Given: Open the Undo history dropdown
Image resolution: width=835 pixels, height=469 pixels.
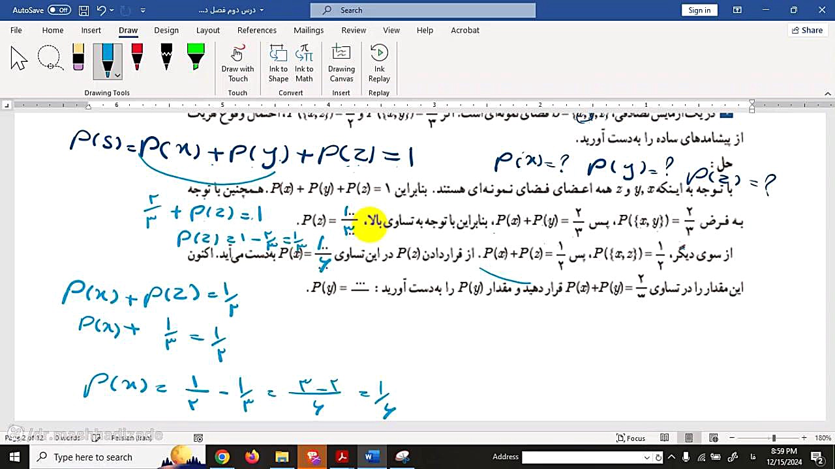Looking at the screenshot, I should click(111, 10).
